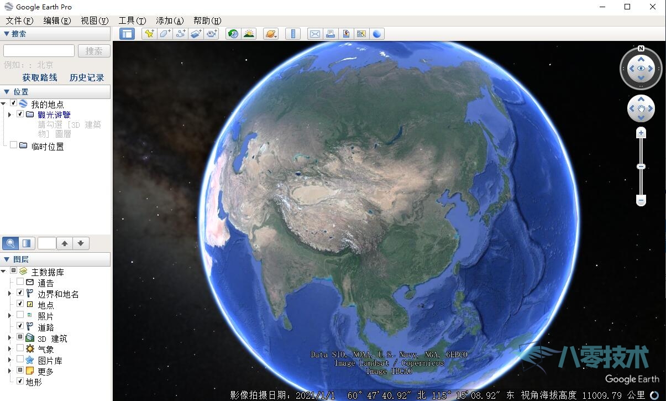Click the Save Image toolbar icon

point(346,34)
